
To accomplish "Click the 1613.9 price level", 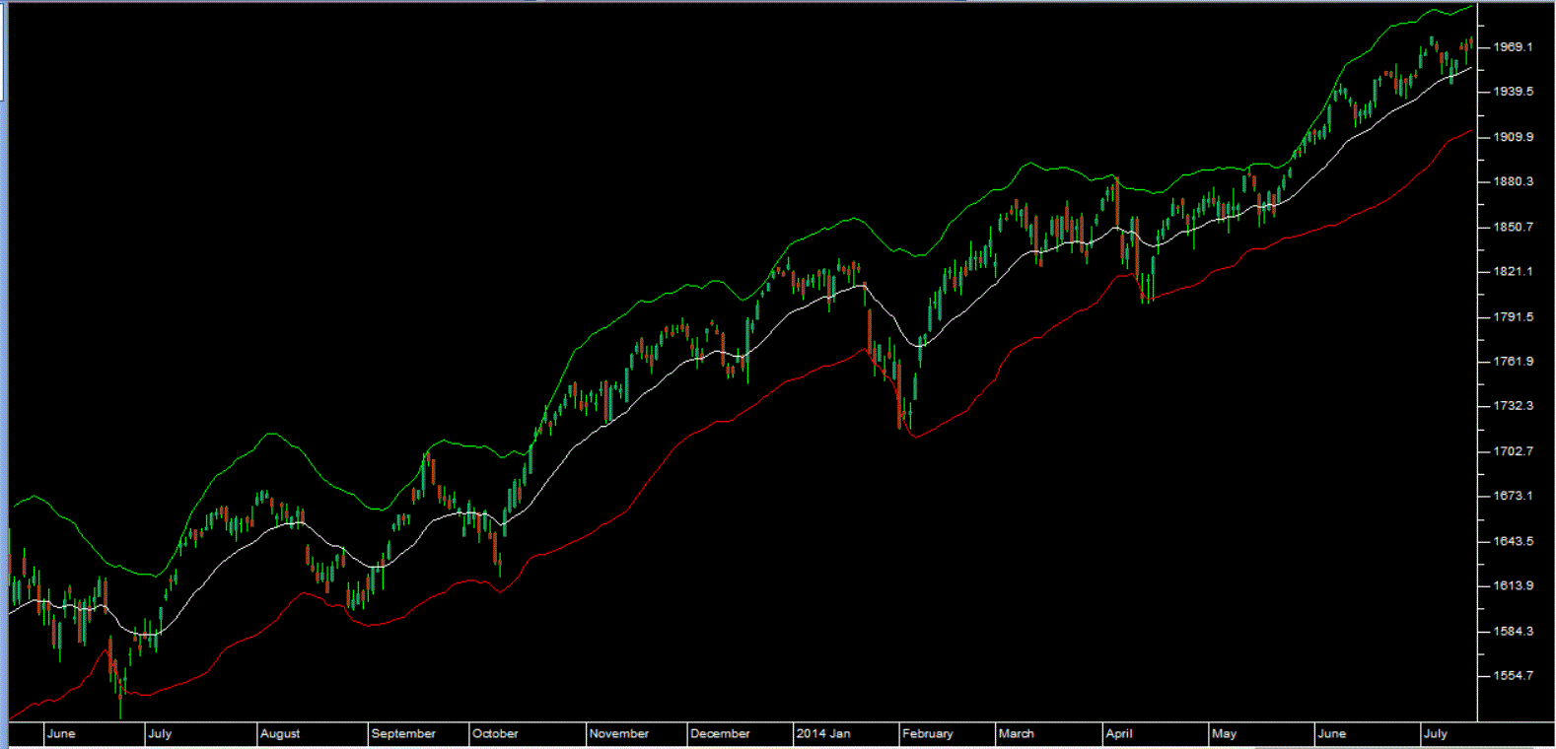I will (x=1514, y=586).
